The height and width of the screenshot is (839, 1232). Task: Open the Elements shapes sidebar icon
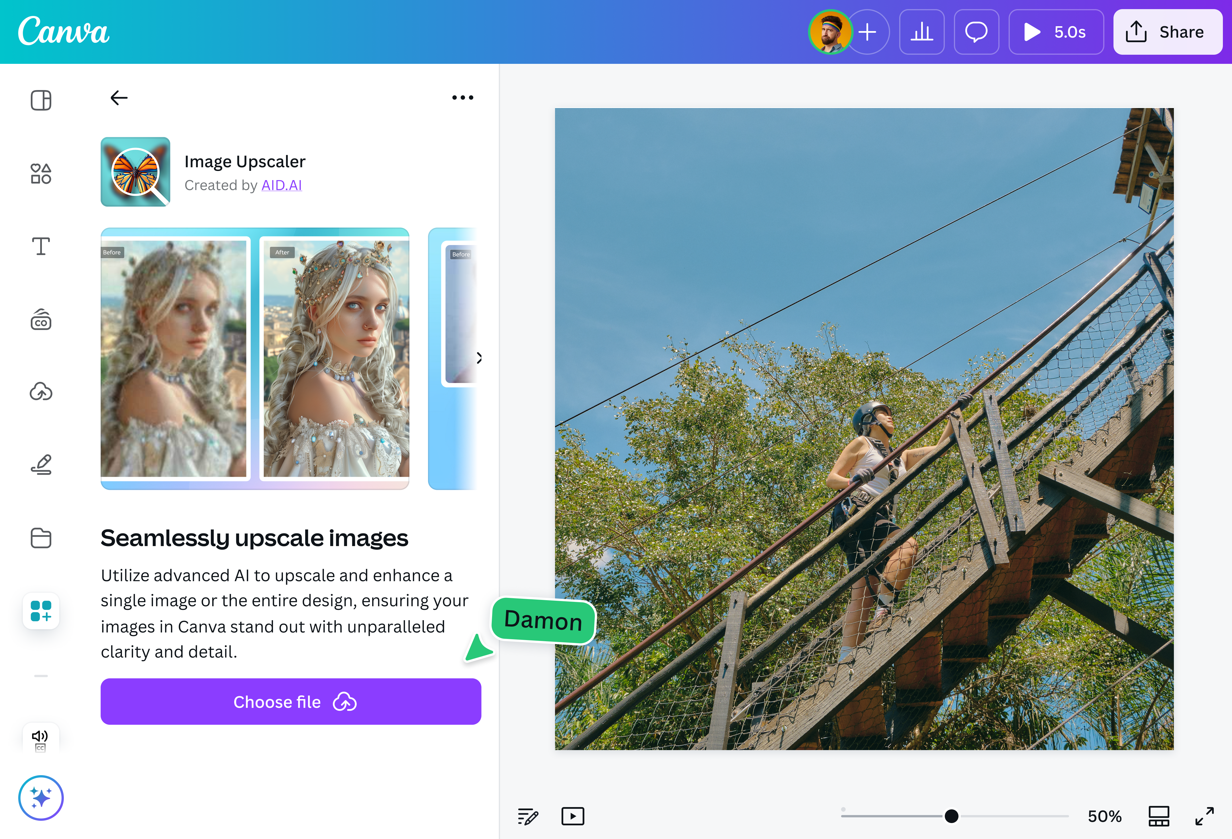point(41,174)
